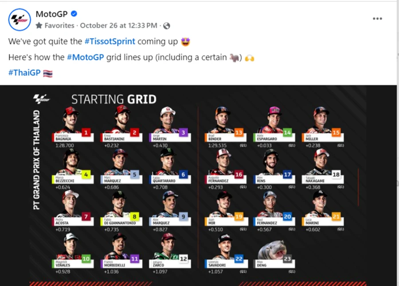Image resolution: width=399 pixels, height=286 pixels.
Task: Click the MotoGP profile picture
Action: coord(20,19)
